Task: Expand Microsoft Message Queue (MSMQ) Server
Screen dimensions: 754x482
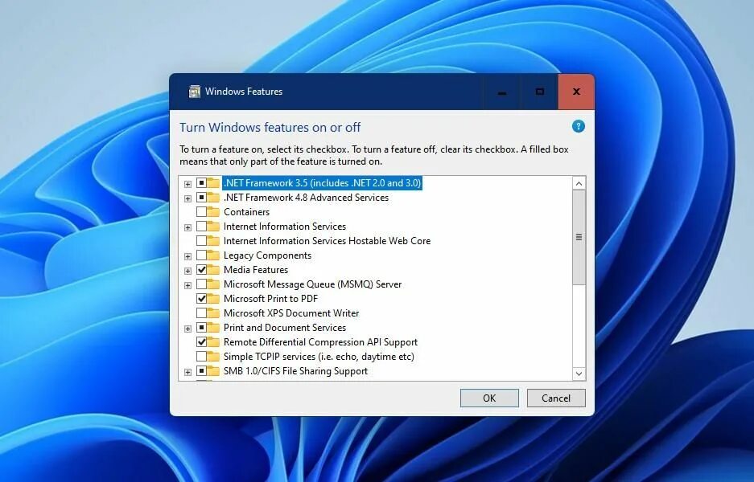Action: pos(187,285)
